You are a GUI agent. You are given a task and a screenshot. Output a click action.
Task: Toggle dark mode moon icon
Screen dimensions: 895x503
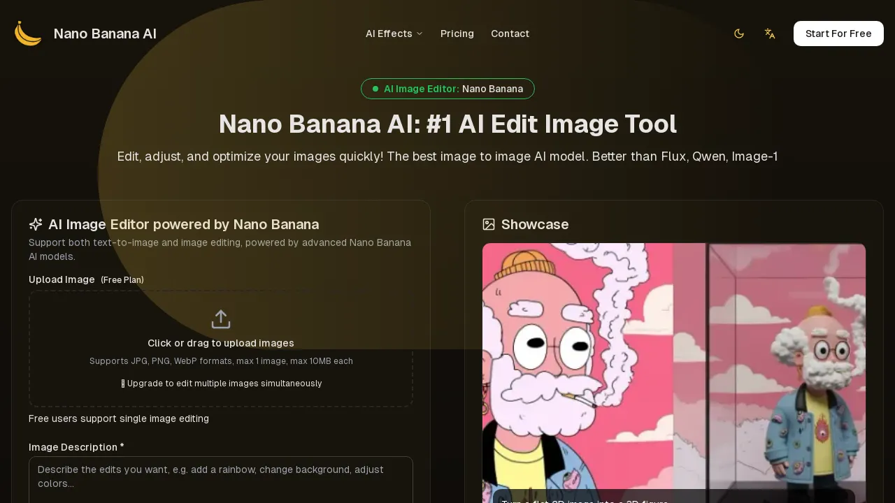click(739, 34)
